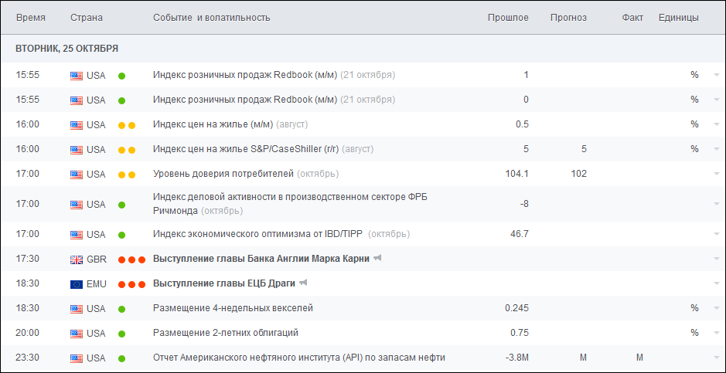The width and height of the screenshot is (726, 373).
Task: Click megaphone icon next to ЕЦБ Драги speech
Action: click(x=304, y=283)
